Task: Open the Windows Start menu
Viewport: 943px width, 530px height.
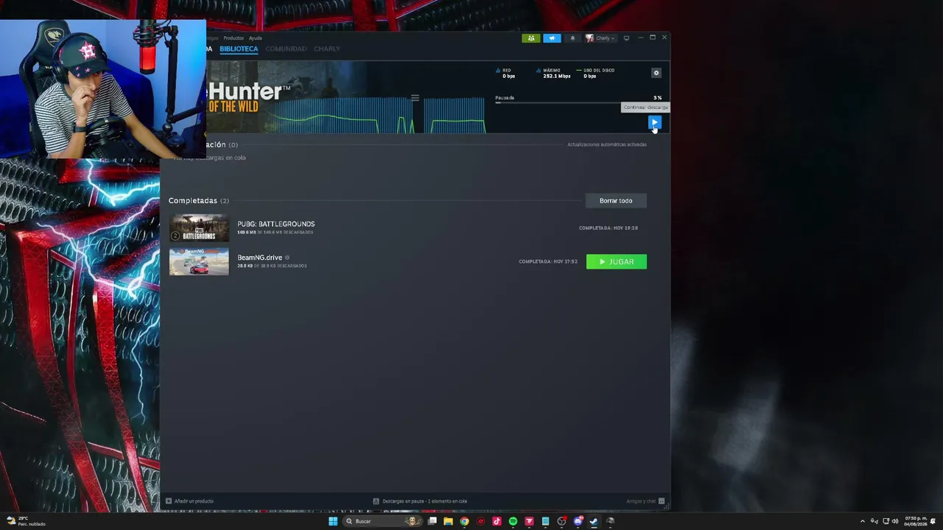Action: point(333,521)
